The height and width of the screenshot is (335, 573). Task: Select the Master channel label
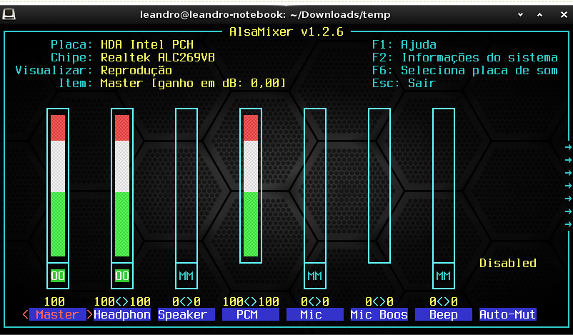[57, 314]
